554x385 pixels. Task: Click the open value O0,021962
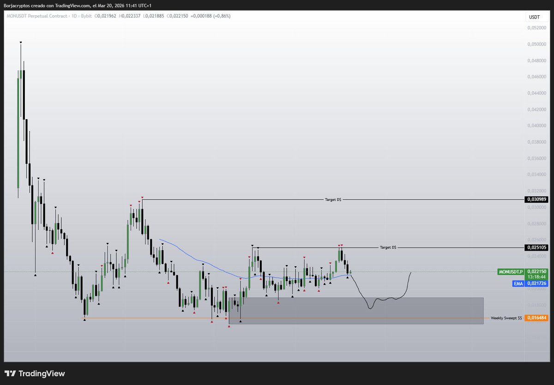tap(106, 16)
